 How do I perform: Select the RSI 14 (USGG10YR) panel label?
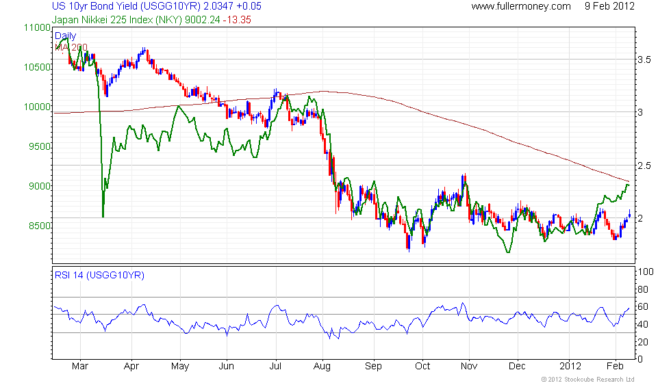(100, 276)
